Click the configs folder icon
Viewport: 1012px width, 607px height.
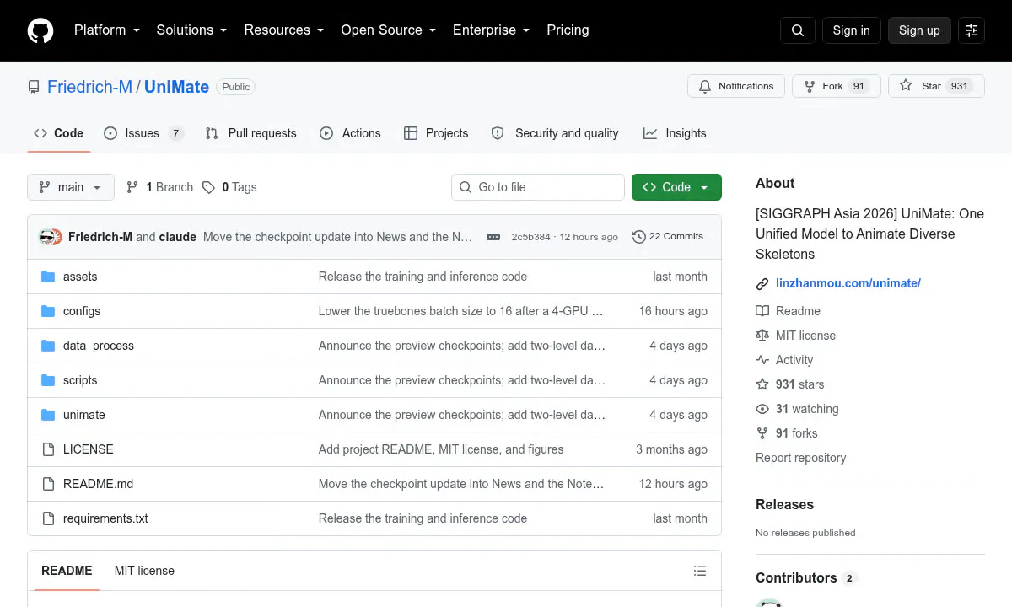click(48, 311)
